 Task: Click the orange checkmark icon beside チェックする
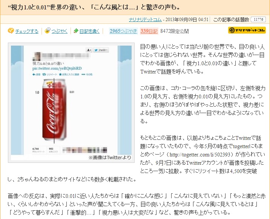coord(11,31)
